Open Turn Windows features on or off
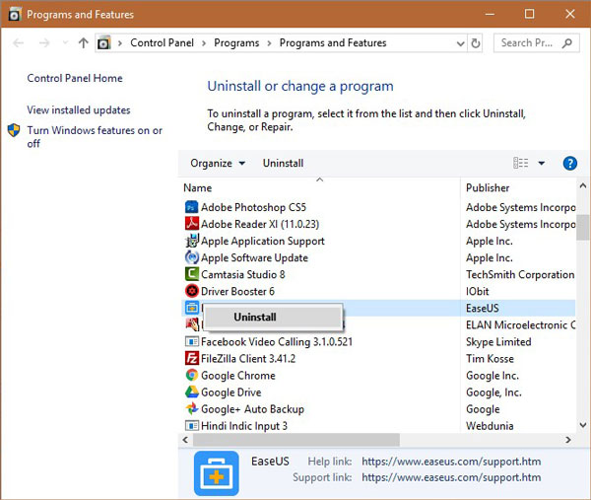 click(95, 137)
